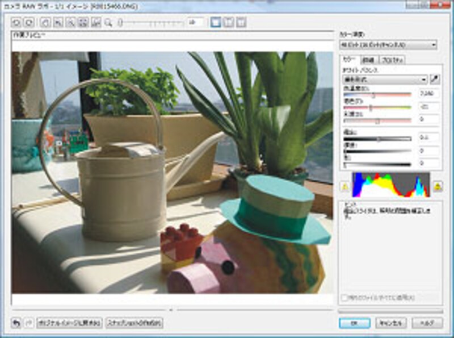Viewport: 454px width, 338px height.
Task: Enable apply-to-remaining-files checkbox
Action: [x=344, y=298]
